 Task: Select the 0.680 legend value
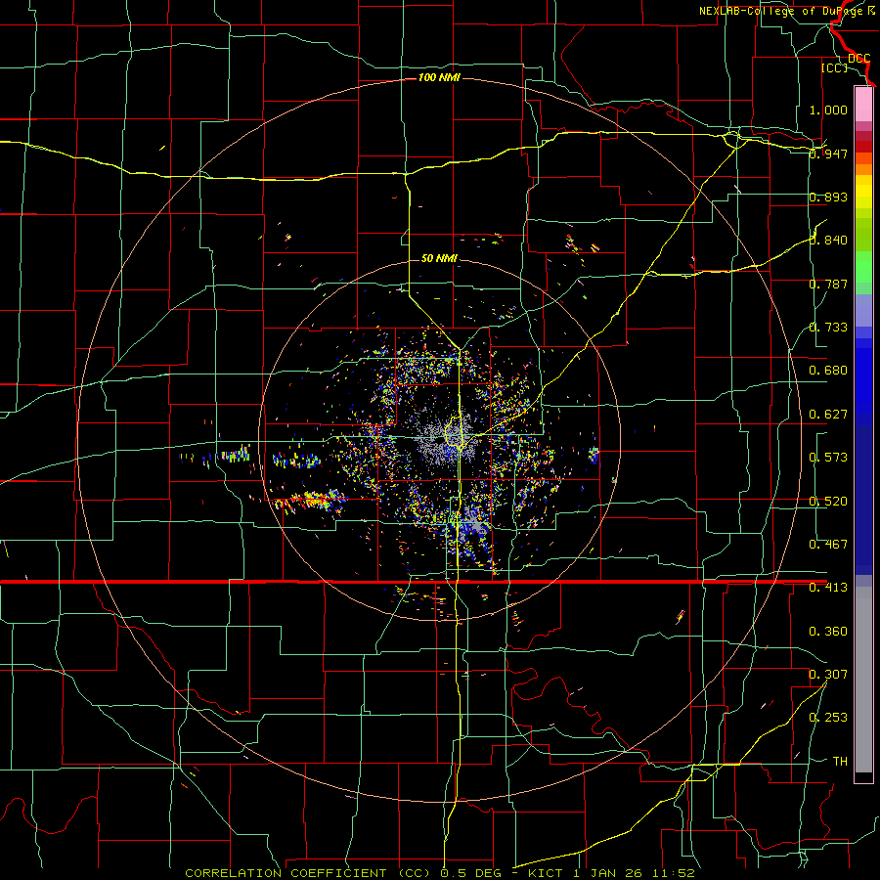[x=828, y=371]
